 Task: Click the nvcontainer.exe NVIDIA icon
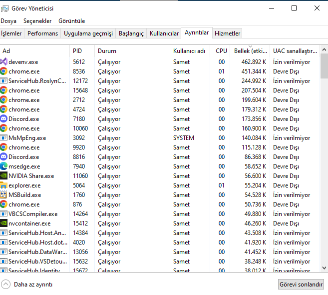tap(4, 223)
